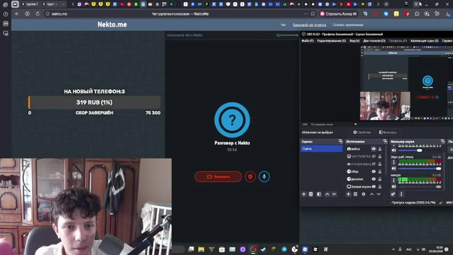Adjust the микро volume slider in mixer

click(419, 186)
